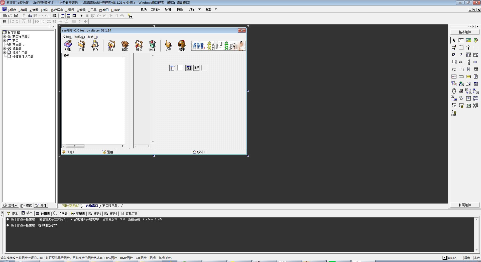The width and height of the screenshot is (481, 262).
Task: Select the ODBC external database component icon
Action: point(476,105)
